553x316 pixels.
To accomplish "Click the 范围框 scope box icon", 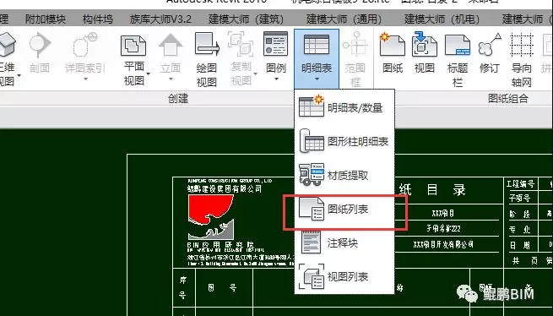I will pyautogui.click(x=355, y=44).
